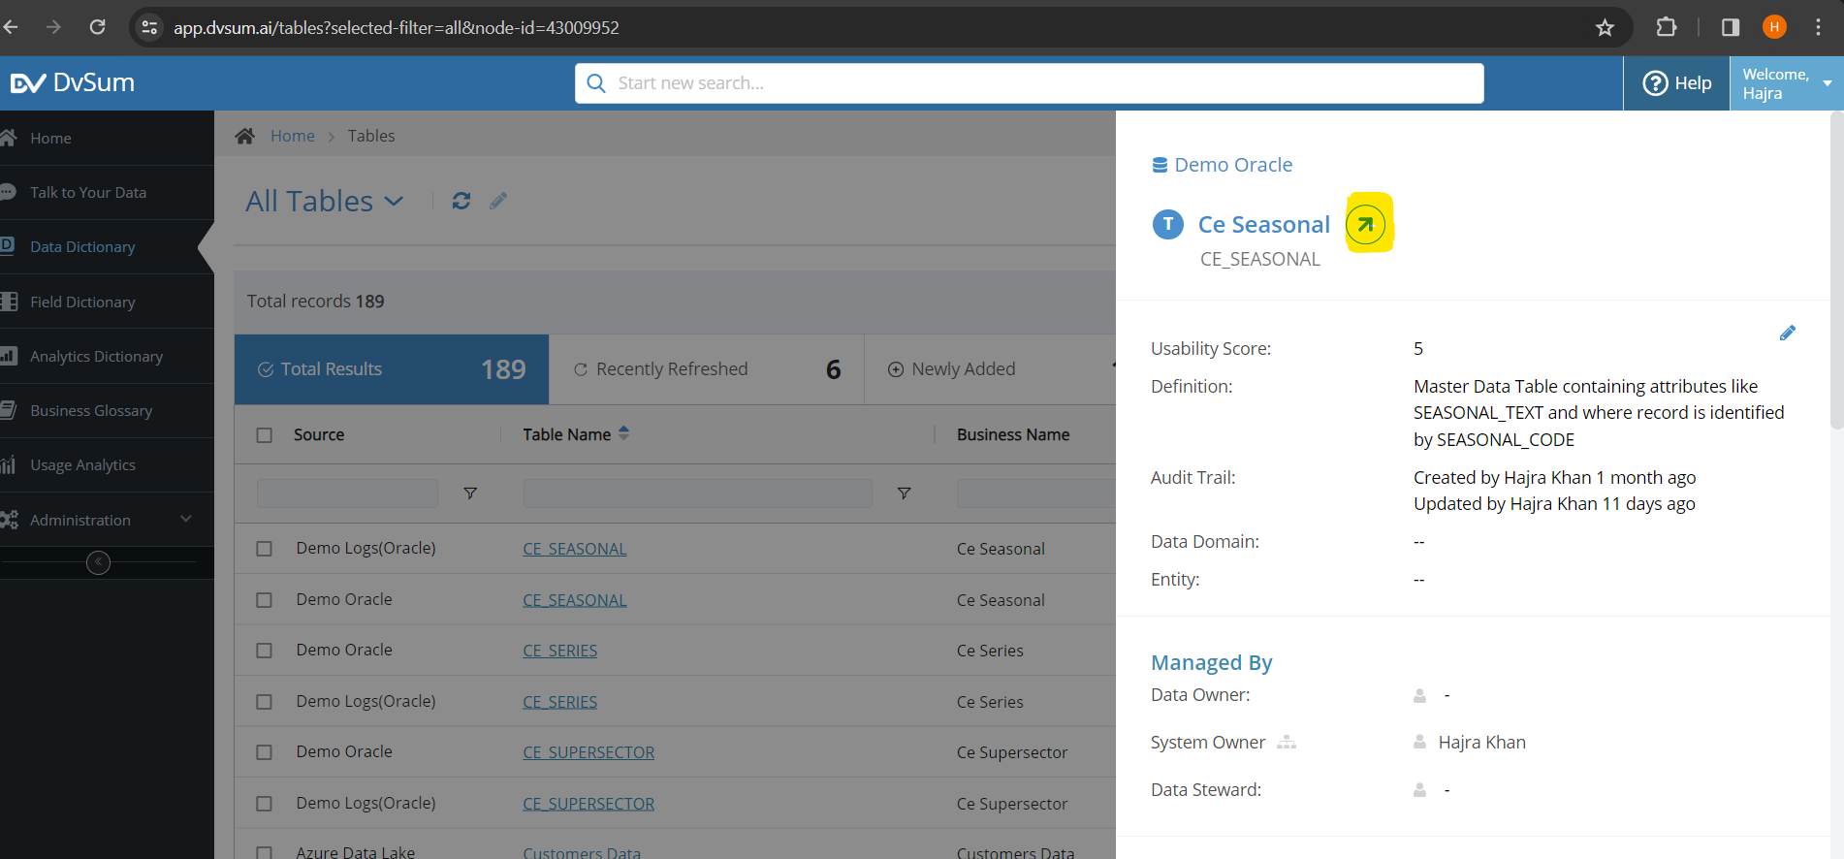Refresh the All Tables listing
Screen dimensions: 1844x859
[461, 201]
